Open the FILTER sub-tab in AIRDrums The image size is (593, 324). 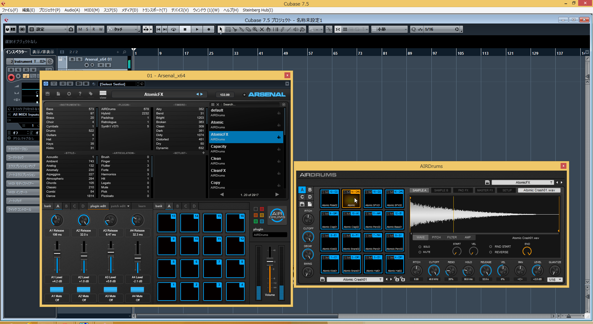(452, 237)
